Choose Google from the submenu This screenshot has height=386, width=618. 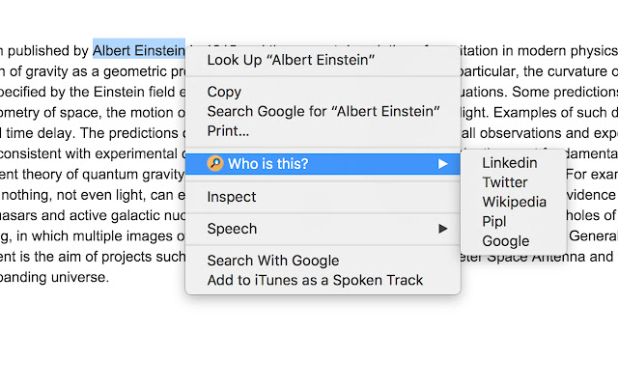(506, 240)
